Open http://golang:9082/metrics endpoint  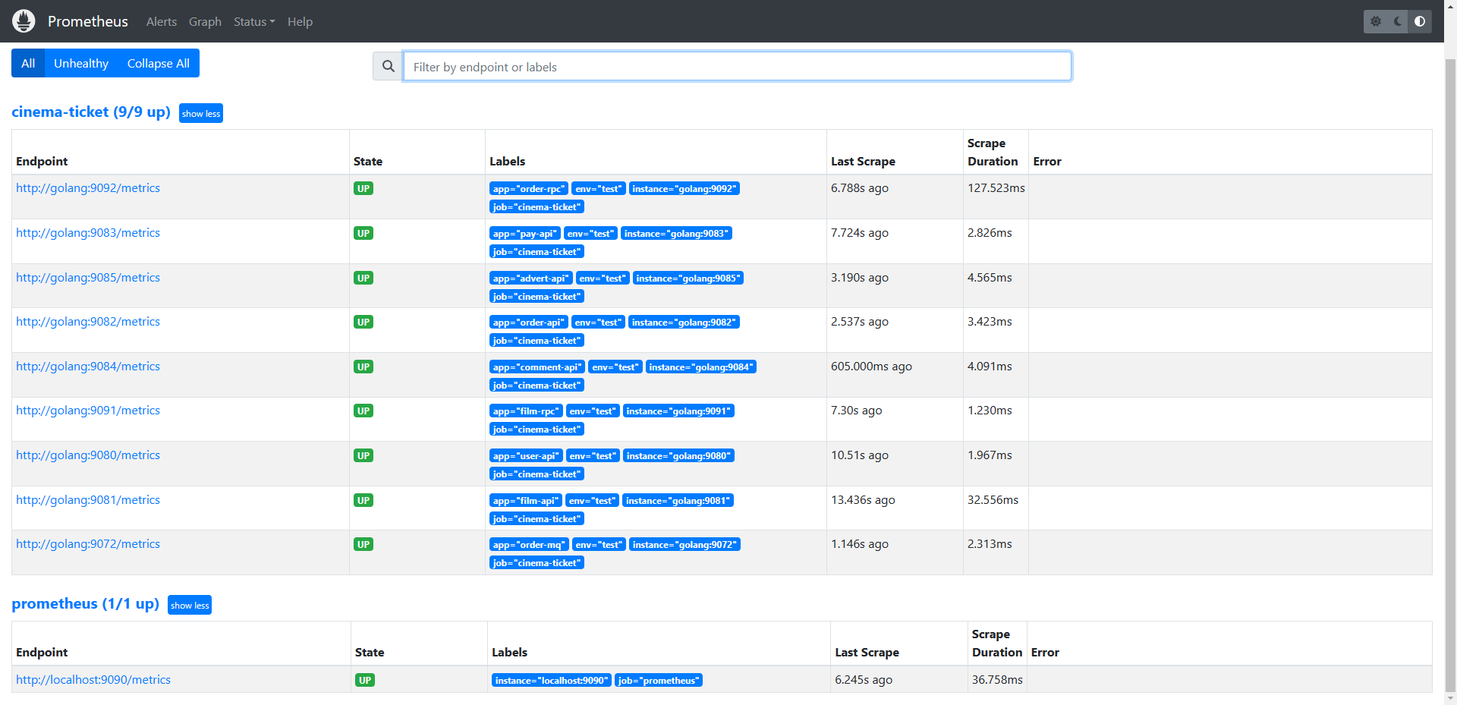coord(88,322)
